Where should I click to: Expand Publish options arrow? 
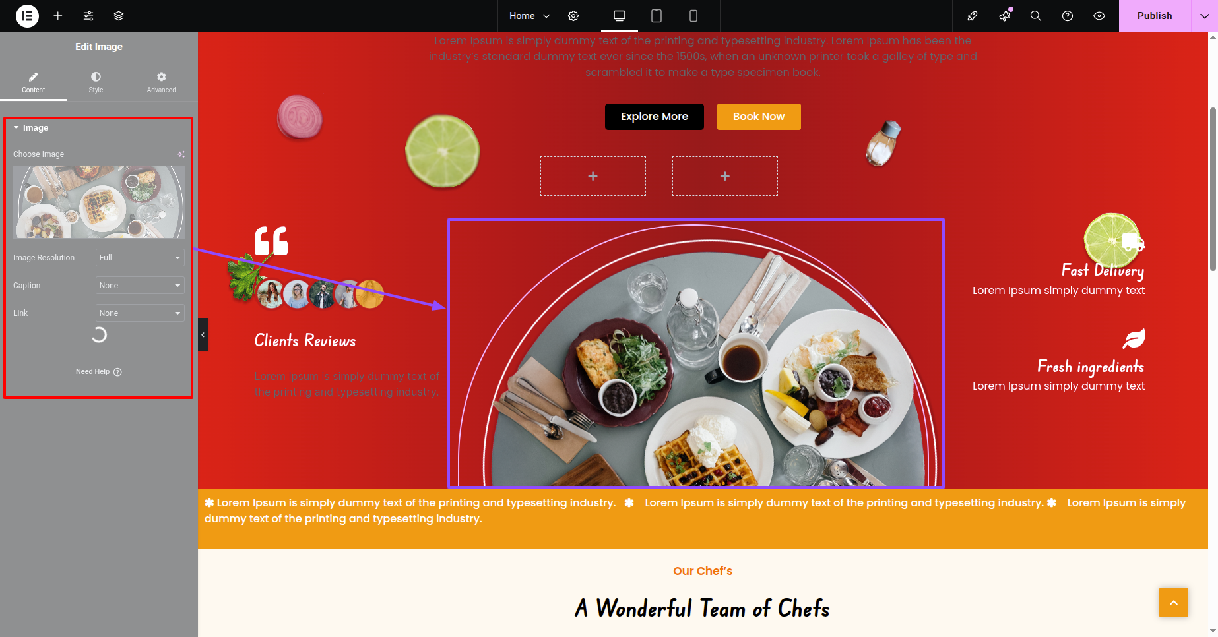click(x=1204, y=16)
